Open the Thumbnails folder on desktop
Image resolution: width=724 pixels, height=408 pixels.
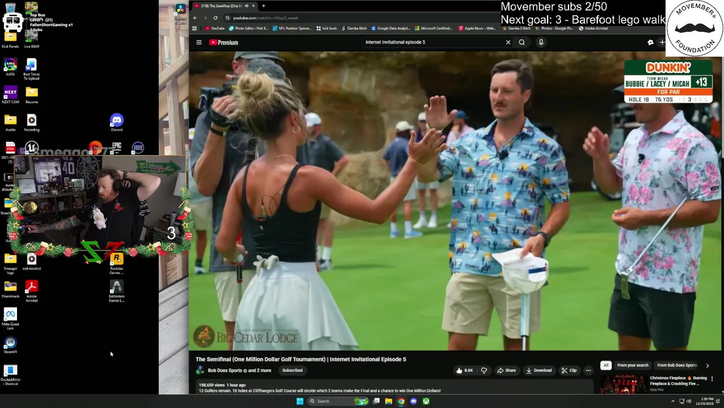(10, 288)
